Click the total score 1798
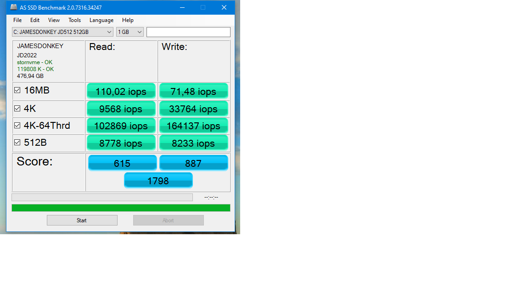 coord(158,181)
